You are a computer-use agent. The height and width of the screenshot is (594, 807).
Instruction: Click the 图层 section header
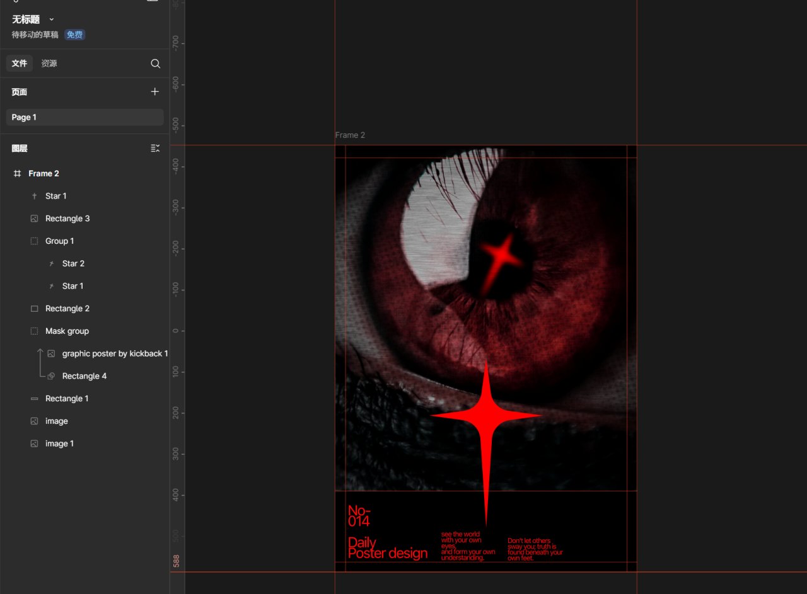(20, 149)
